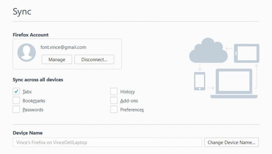Click the History label text
272x154 pixels.
(x=128, y=92)
